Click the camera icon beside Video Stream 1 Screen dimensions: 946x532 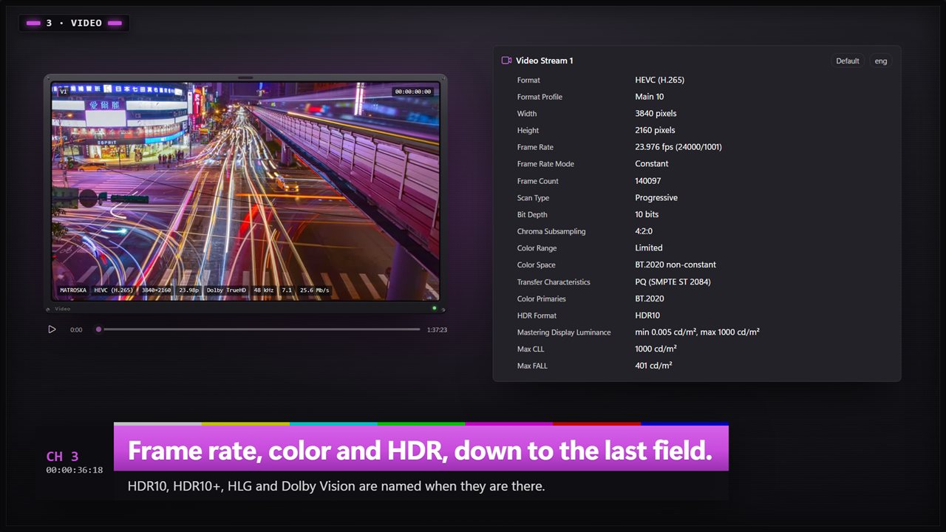point(506,61)
